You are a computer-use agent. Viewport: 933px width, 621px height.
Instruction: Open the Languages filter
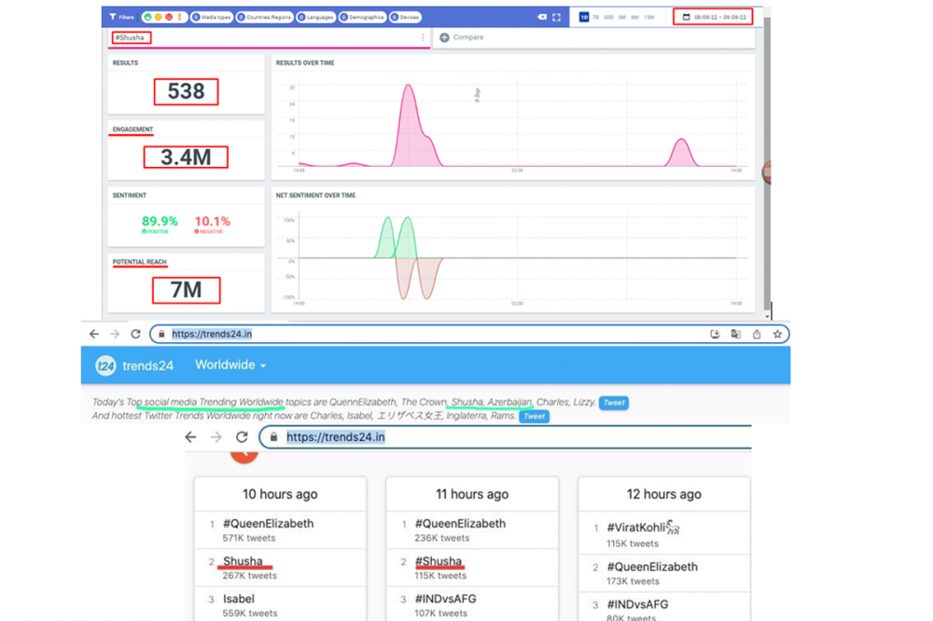click(x=314, y=17)
